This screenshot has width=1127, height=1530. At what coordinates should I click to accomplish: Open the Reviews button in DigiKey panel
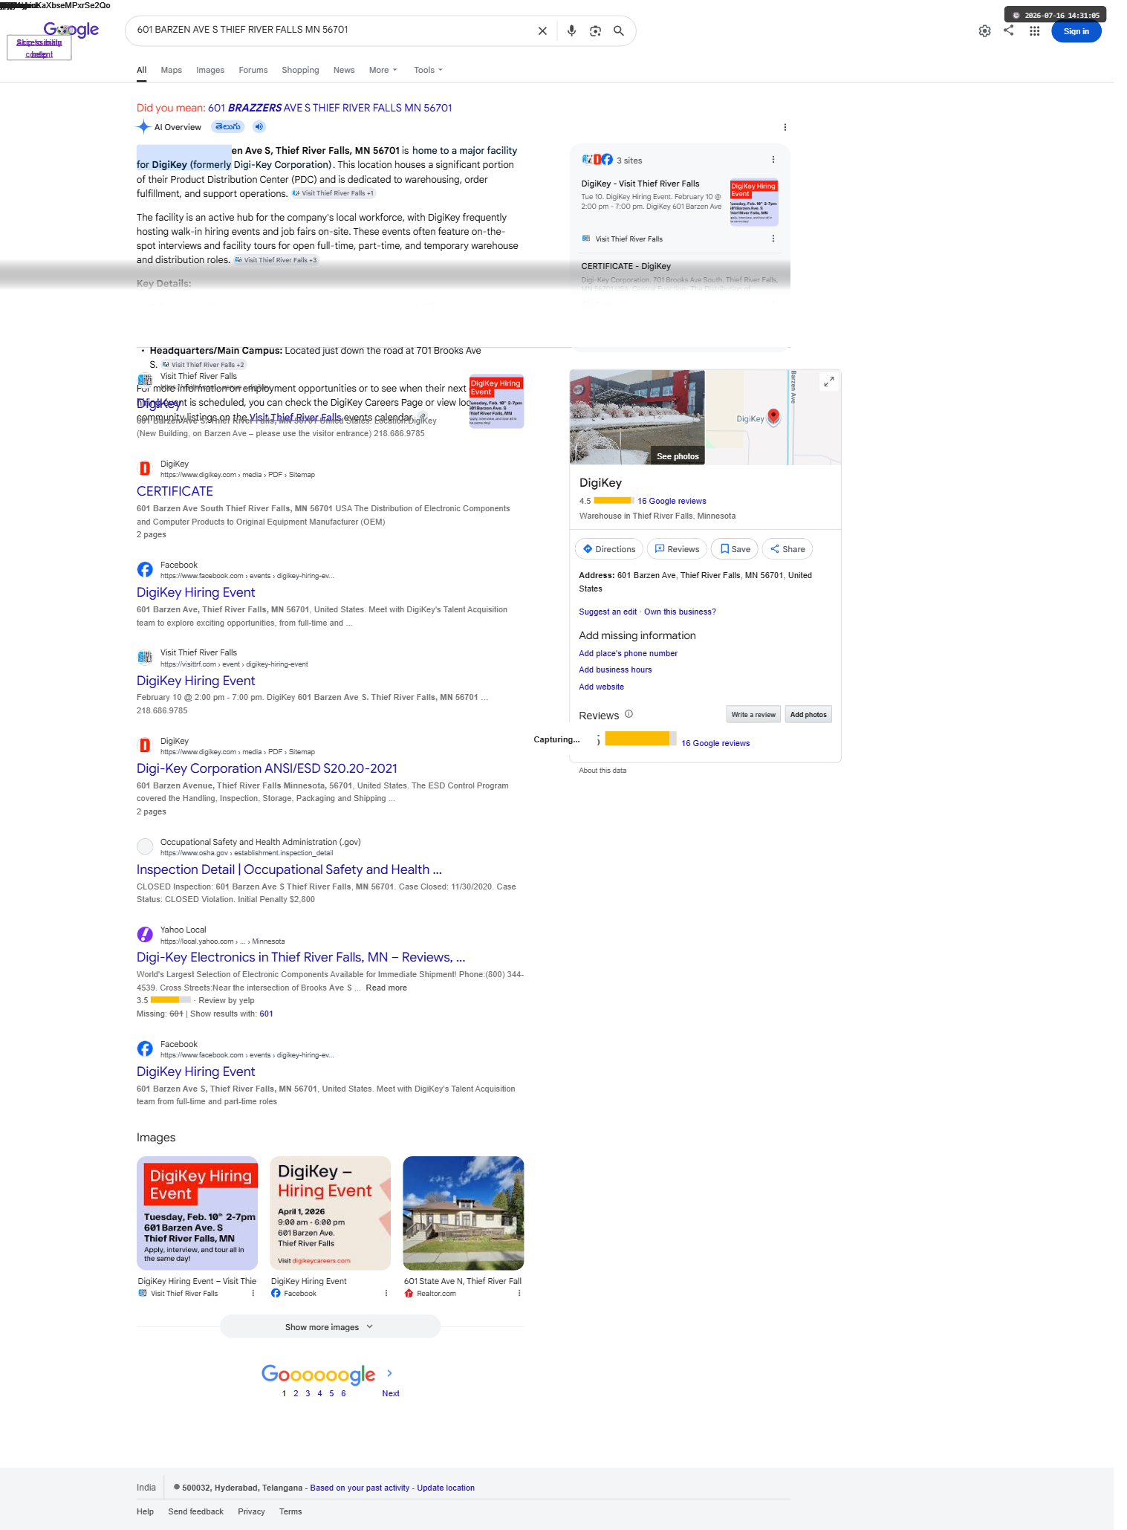(677, 549)
